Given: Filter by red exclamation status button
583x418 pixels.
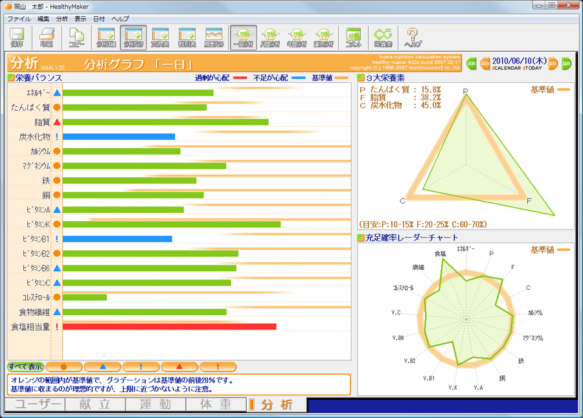Looking at the screenshot, I should pos(218,367).
